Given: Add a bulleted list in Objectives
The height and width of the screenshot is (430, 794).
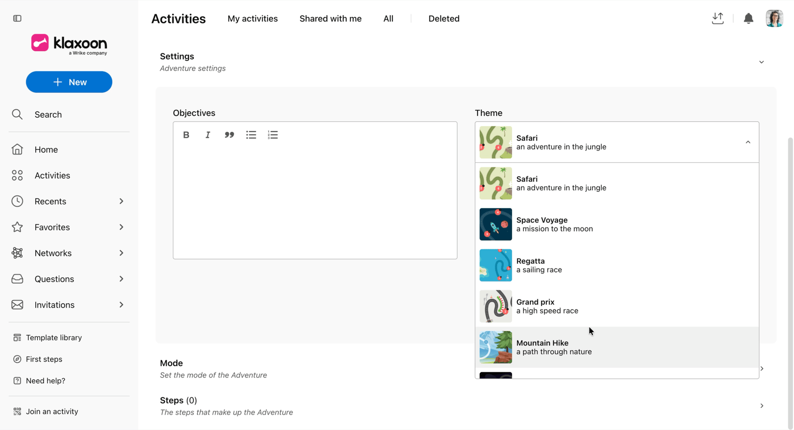Looking at the screenshot, I should click(x=251, y=135).
